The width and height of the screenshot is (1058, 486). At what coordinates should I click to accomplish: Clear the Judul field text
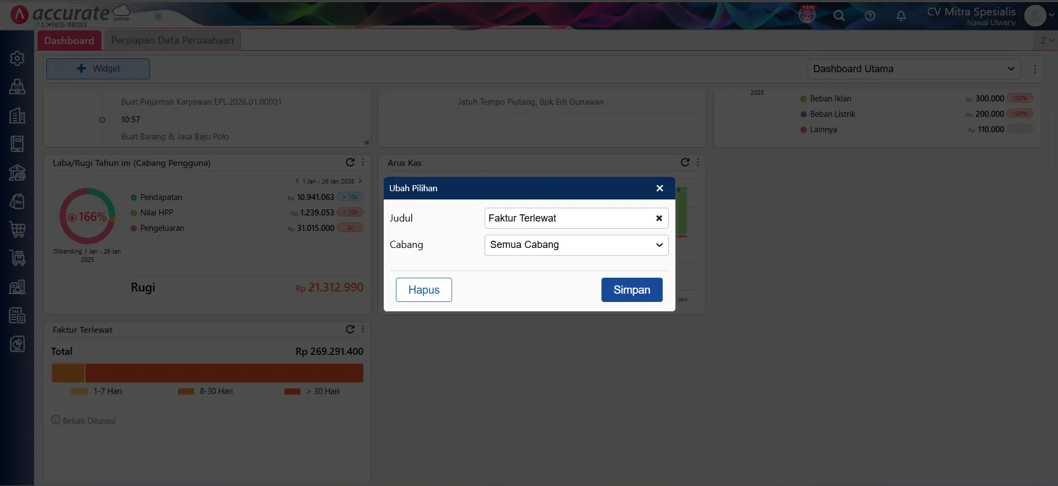(x=659, y=218)
